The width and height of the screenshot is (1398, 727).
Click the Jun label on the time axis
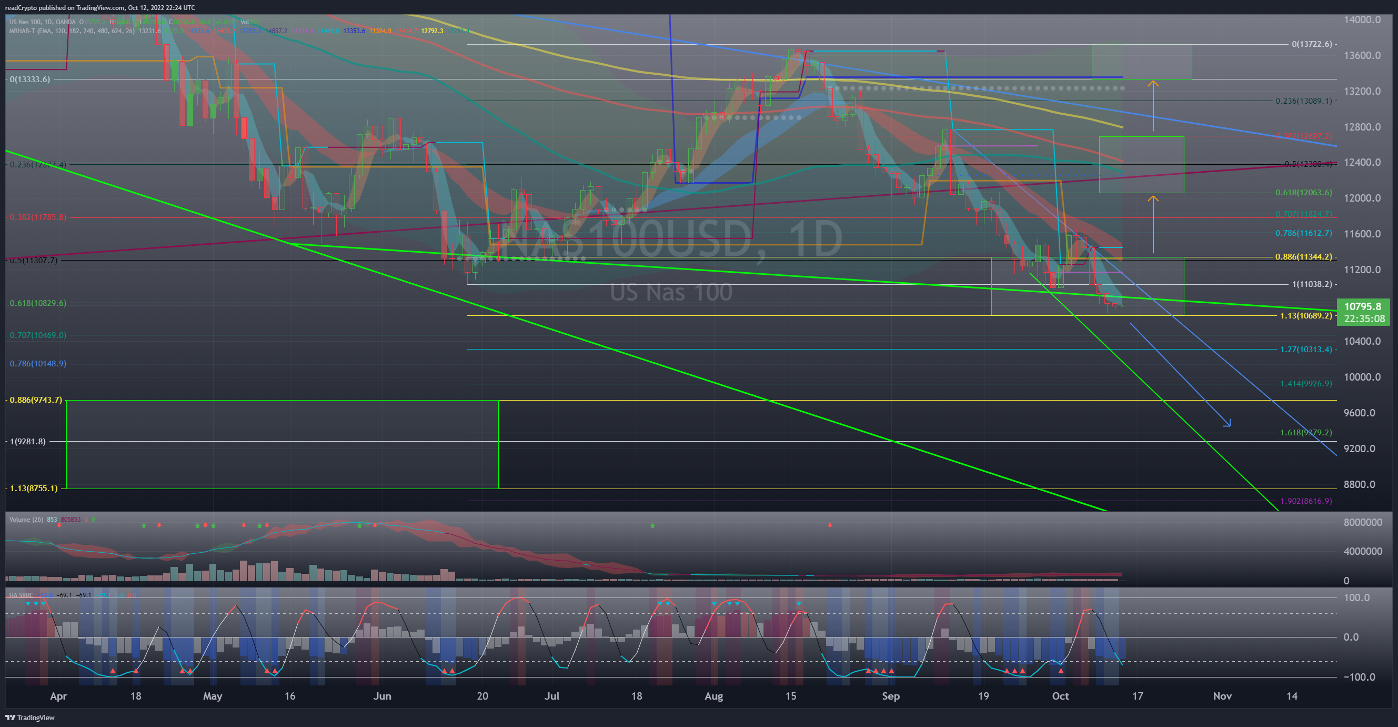click(x=382, y=696)
